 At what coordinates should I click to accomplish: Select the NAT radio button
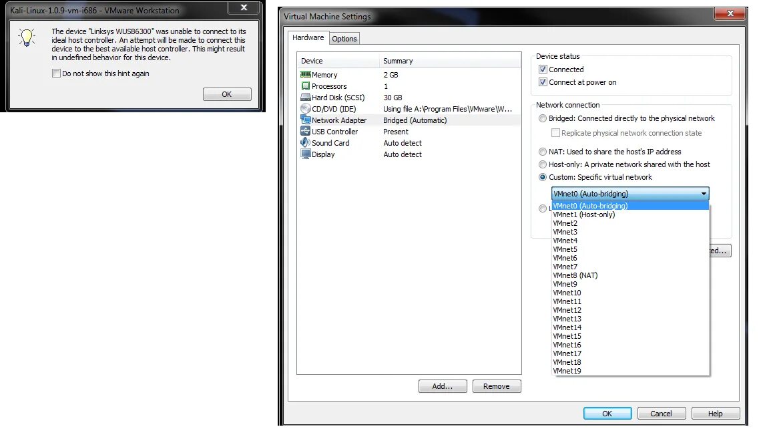543,152
